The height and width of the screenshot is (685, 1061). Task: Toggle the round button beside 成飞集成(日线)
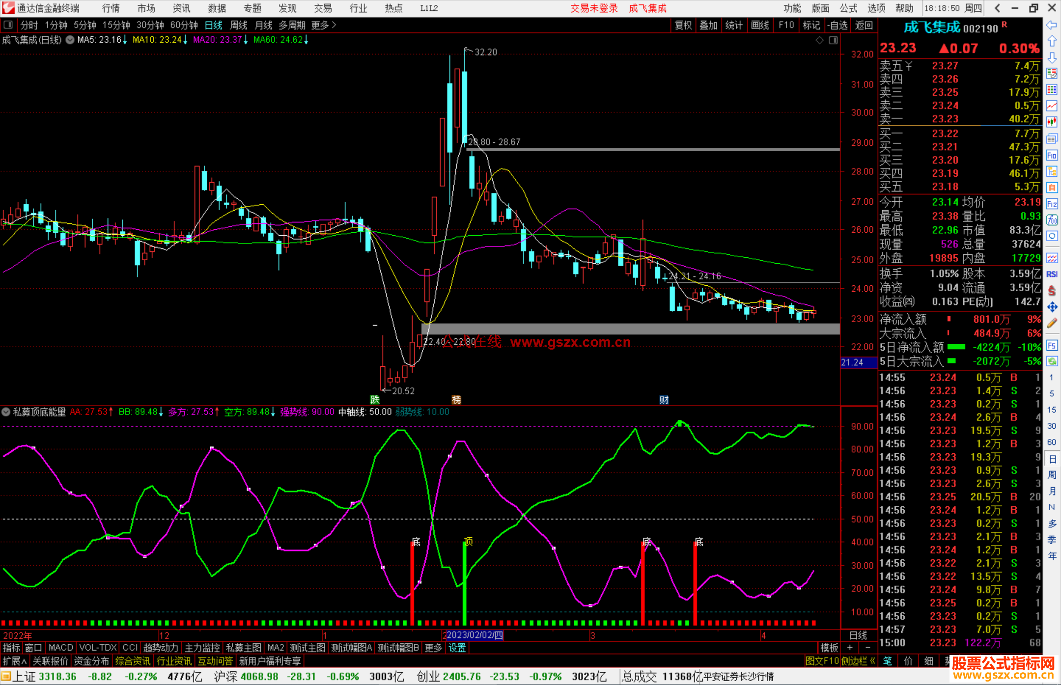(70, 40)
